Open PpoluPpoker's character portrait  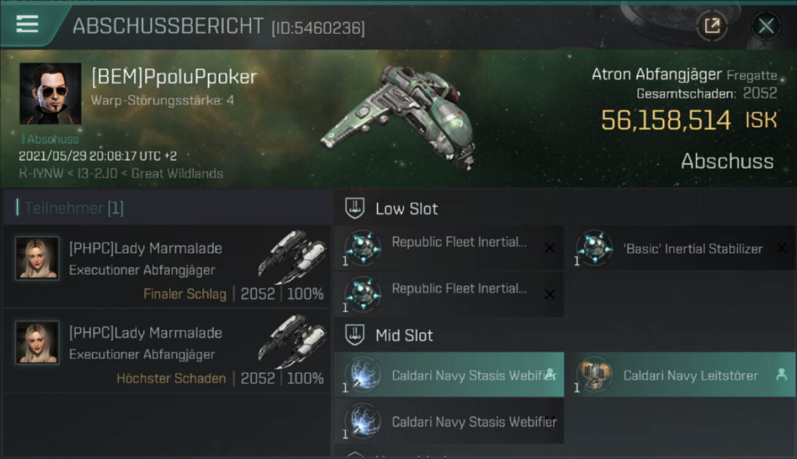point(50,94)
